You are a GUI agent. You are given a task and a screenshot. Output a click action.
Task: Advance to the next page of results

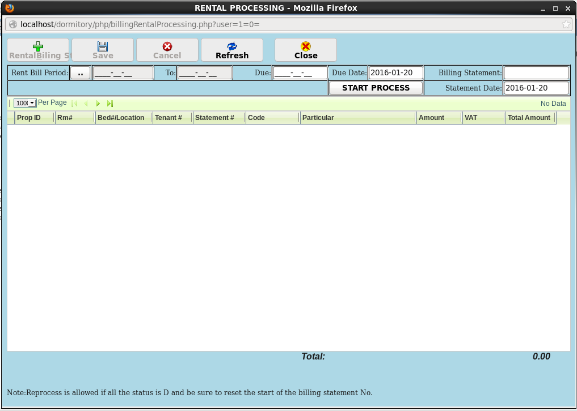tap(98, 104)
